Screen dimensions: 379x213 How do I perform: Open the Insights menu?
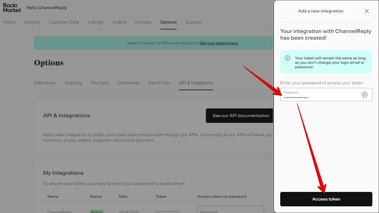[x=32, y=22]
